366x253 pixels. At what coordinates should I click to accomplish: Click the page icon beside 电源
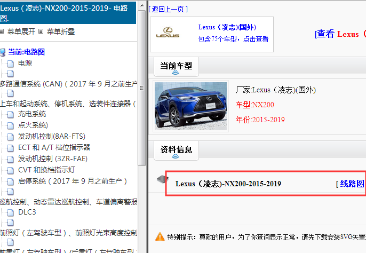pos(10,64)
